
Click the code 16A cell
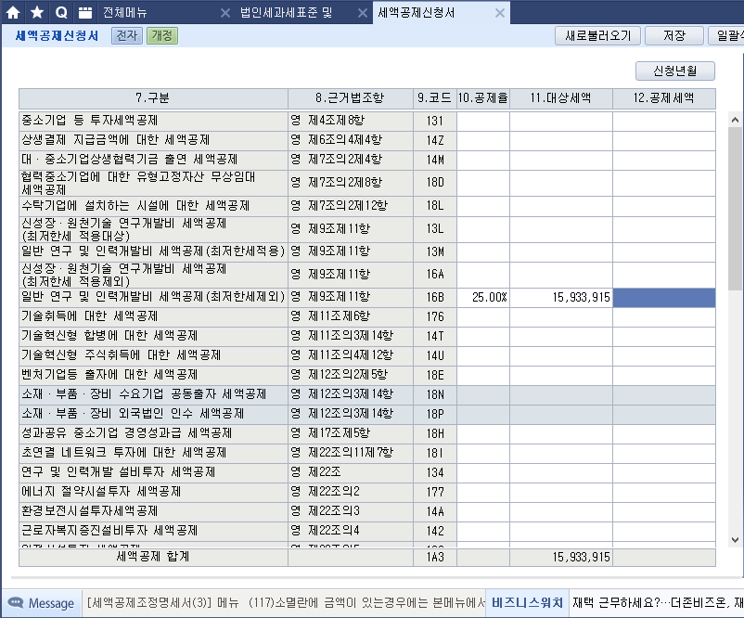click(435, 275)
